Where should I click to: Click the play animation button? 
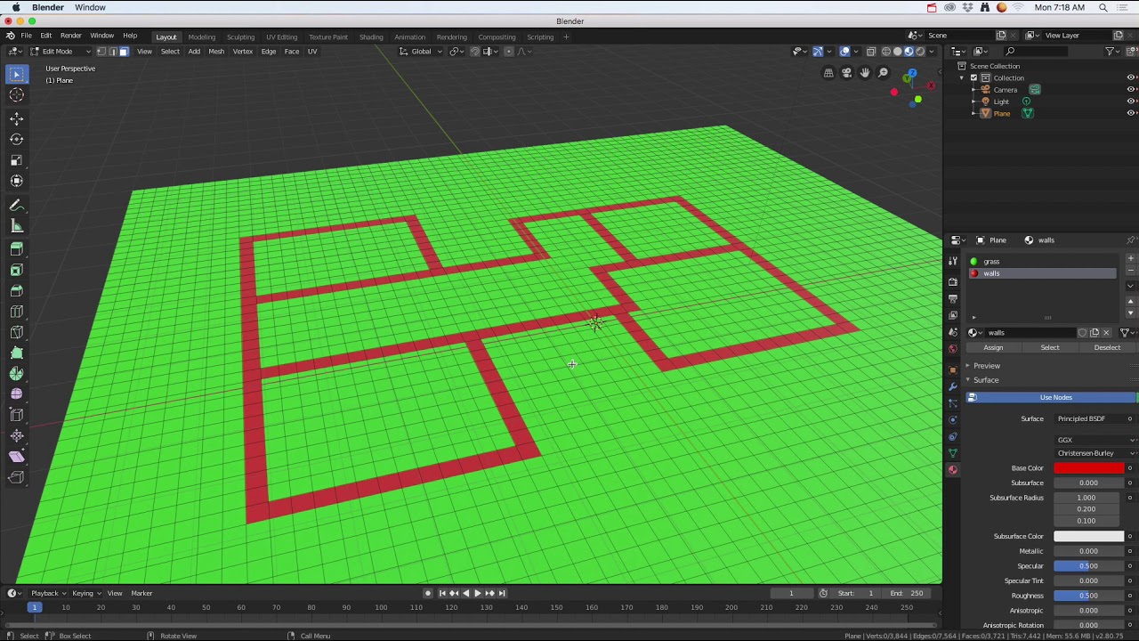[477, 593]
